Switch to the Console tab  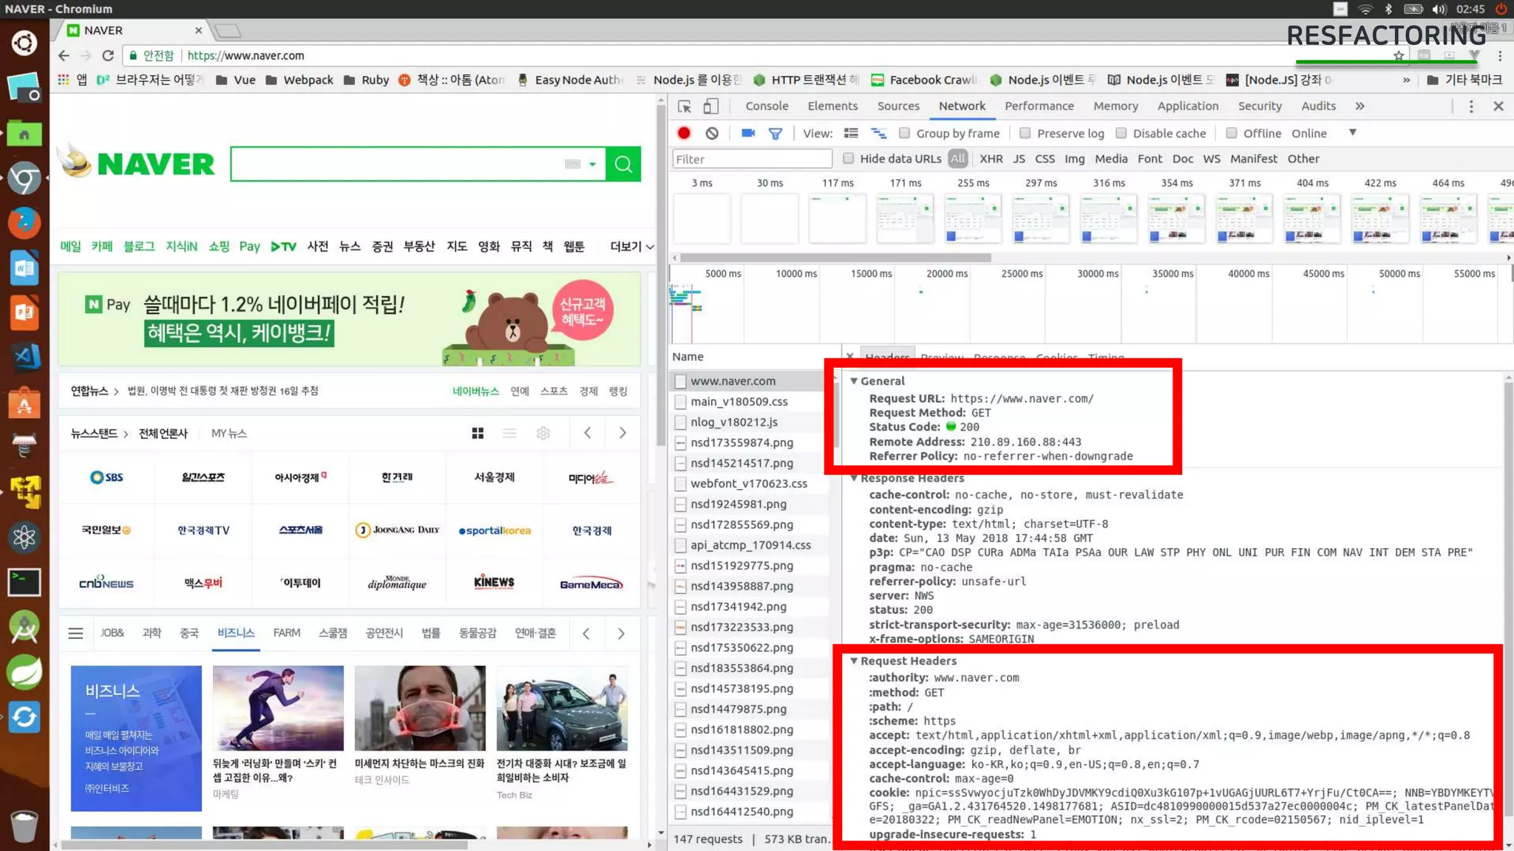[767, 106]
